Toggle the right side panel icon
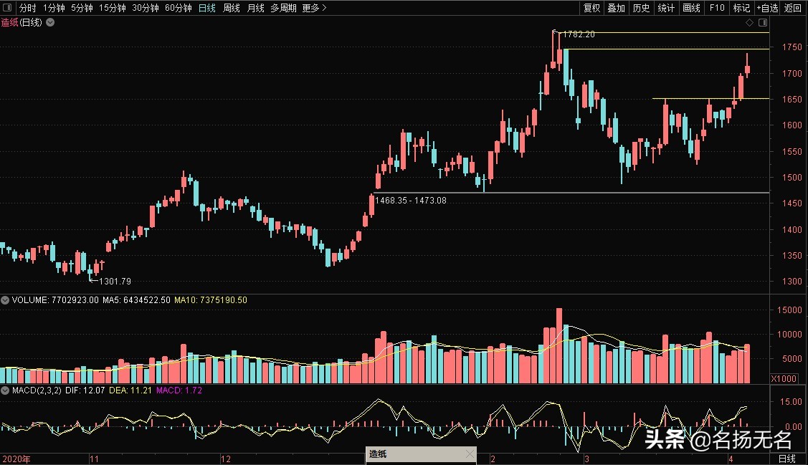This screenshot has height=465, width=808. (x=763, y=22)
